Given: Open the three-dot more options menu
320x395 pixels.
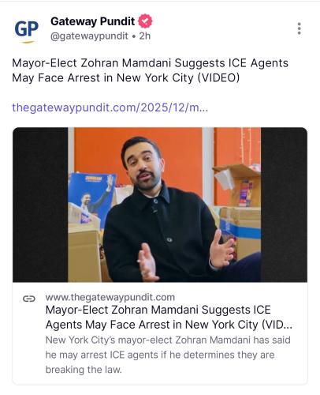Looking at the screenshot, I should (x=299, y=28).
